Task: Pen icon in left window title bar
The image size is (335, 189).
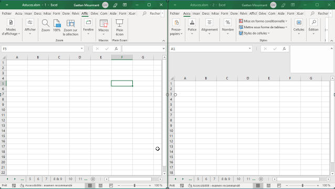Action: coord(116,5)
